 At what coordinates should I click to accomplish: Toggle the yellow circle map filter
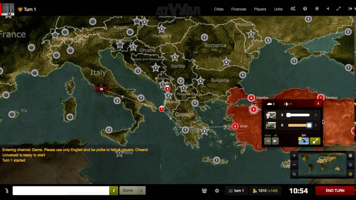click(350, 174)
